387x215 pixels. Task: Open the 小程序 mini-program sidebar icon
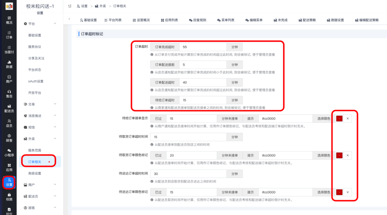coord(9,153)
